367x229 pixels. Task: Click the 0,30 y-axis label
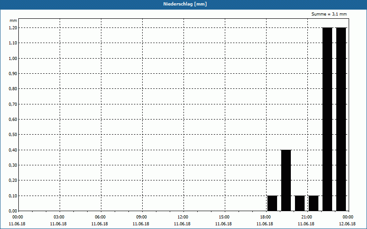(x=13, y=165)
